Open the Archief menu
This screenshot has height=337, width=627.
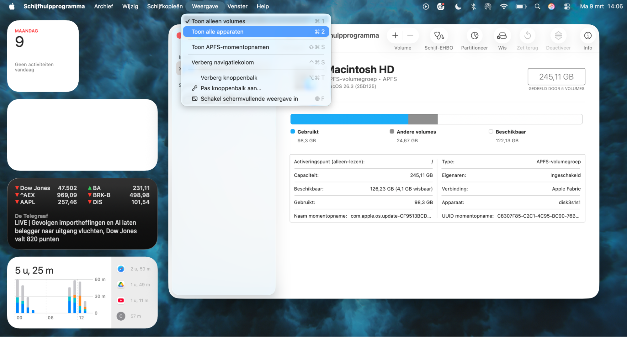tap(103, 6)
